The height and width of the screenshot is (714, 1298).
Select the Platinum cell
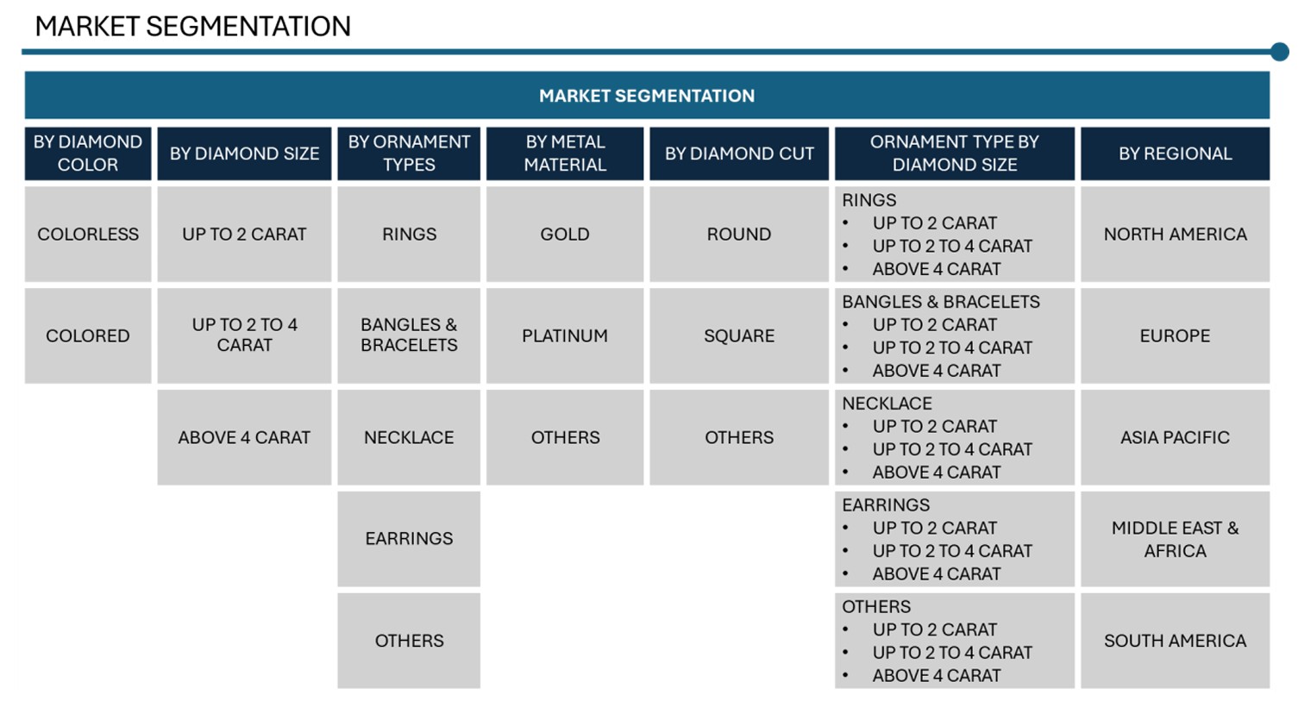565,335
